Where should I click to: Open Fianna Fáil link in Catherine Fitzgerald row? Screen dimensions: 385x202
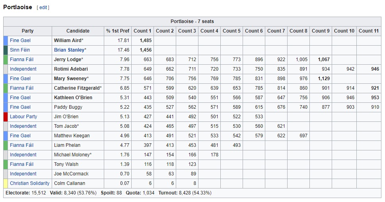tap(21, 88)
